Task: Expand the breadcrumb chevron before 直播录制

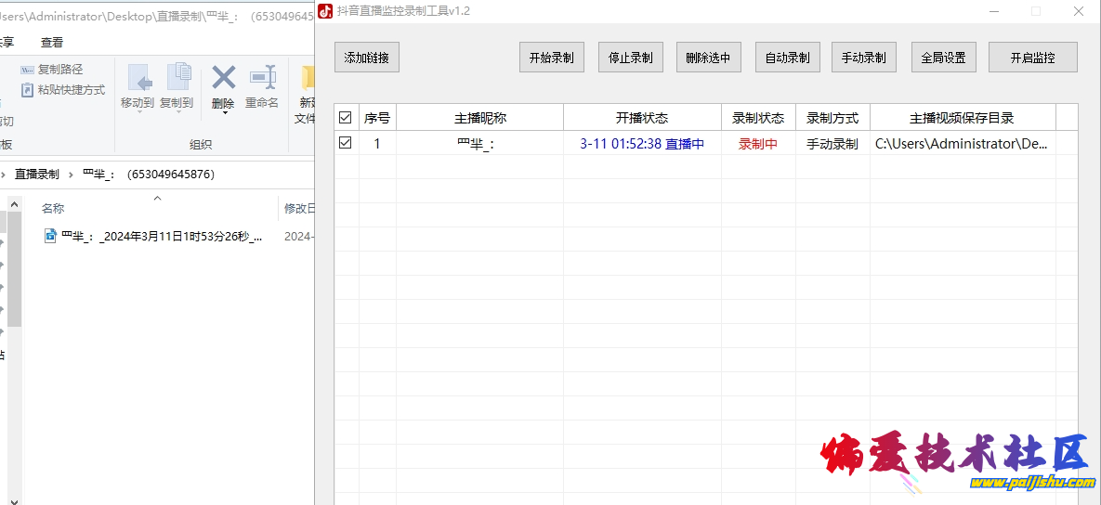Action: coord(4,174)
